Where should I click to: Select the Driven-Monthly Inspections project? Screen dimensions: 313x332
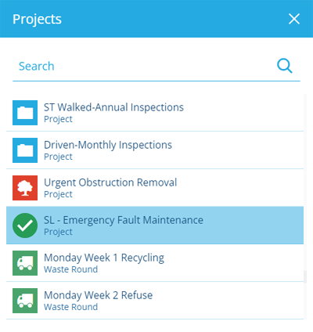point(155,150)
